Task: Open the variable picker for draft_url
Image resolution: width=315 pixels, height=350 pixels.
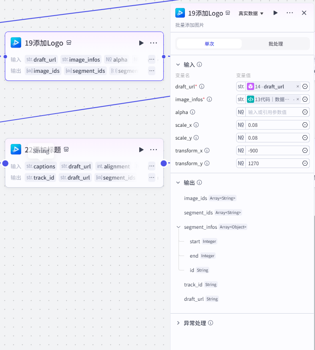Action: (305, 86)
